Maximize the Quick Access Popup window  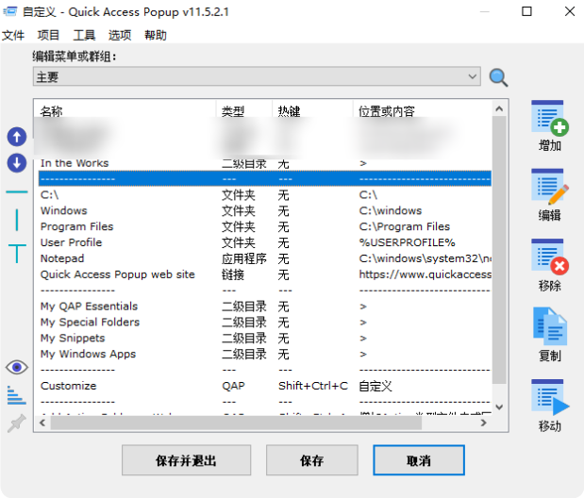pyautogui.click(x=526, y=11)
